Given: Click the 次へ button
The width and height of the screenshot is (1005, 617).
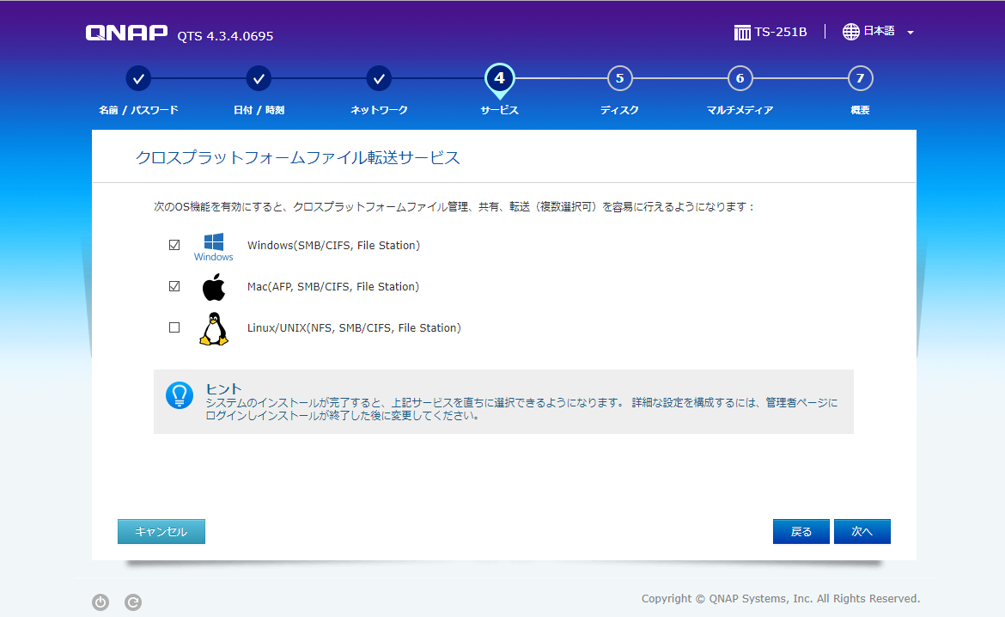Looking at the screenshot, I should click(862, 531).
